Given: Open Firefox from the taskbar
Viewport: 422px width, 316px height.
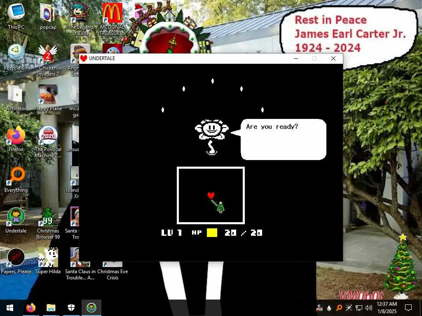Looking at the screenshot, I should click(x=30, y=308).
